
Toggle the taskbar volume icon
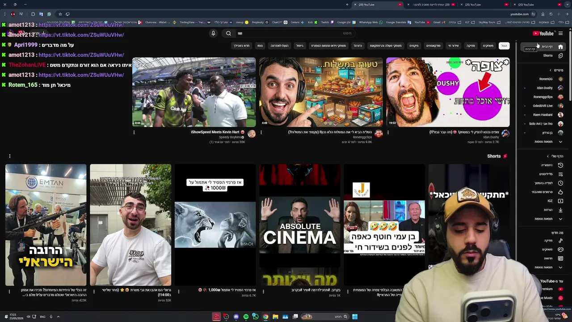[x=28, y=317]
